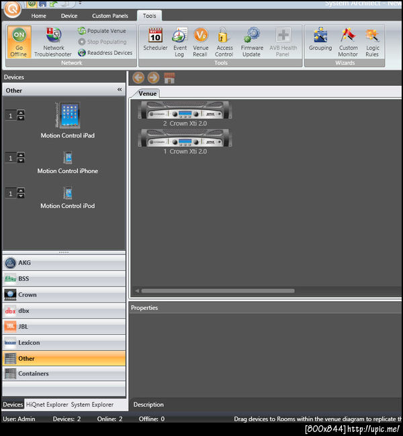Select the Motion Control iPhone device

tap(68, 163)
